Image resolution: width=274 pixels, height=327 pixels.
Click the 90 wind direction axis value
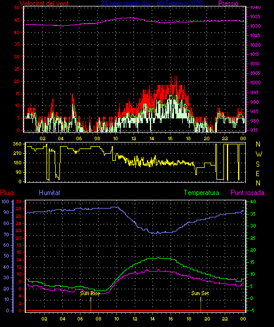click(x=18, y=172)
